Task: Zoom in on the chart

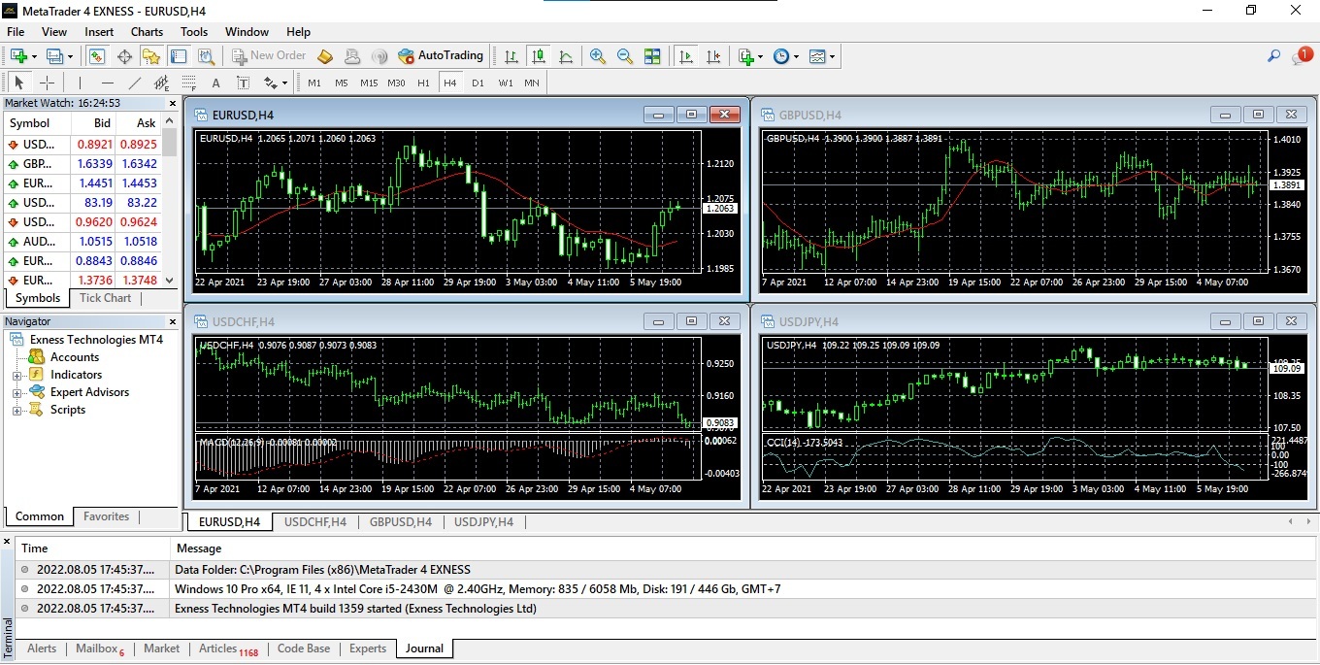Action: tap(598, 56)
